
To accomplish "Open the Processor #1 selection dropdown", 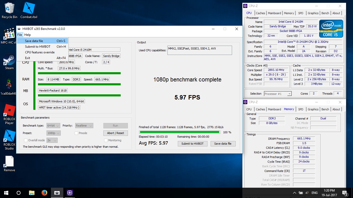I will [x=278, y=94].
